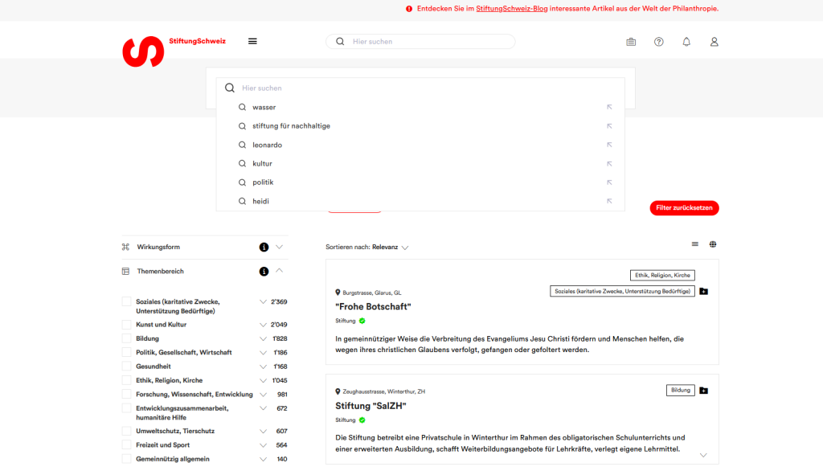Click the briefcase icon in header
The width and height of the screenshot is (823, 471).
631,42
